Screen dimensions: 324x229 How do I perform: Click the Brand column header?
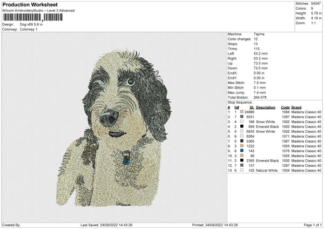tap(296, 107)
